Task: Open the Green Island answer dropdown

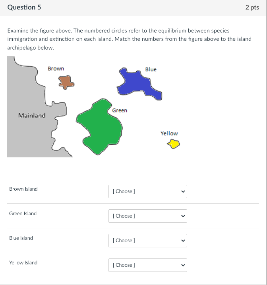Action: point(148,216)
